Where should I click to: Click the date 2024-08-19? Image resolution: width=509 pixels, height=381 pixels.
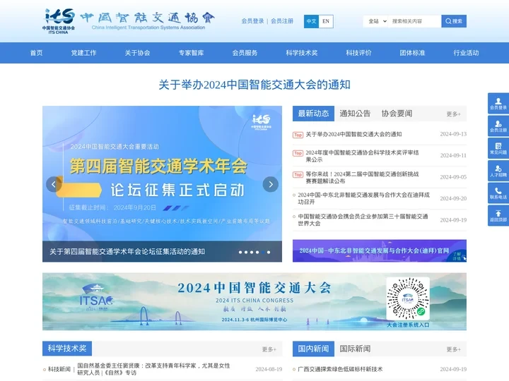[x=269, y=369]
